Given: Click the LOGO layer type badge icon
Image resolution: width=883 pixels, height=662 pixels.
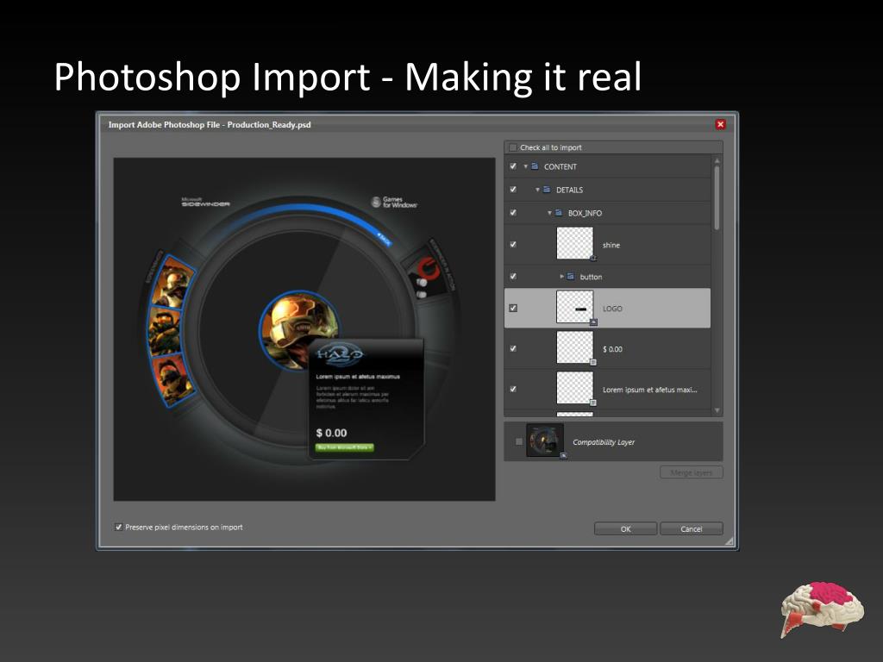Looking at the screenshot, I should [593, 322].
